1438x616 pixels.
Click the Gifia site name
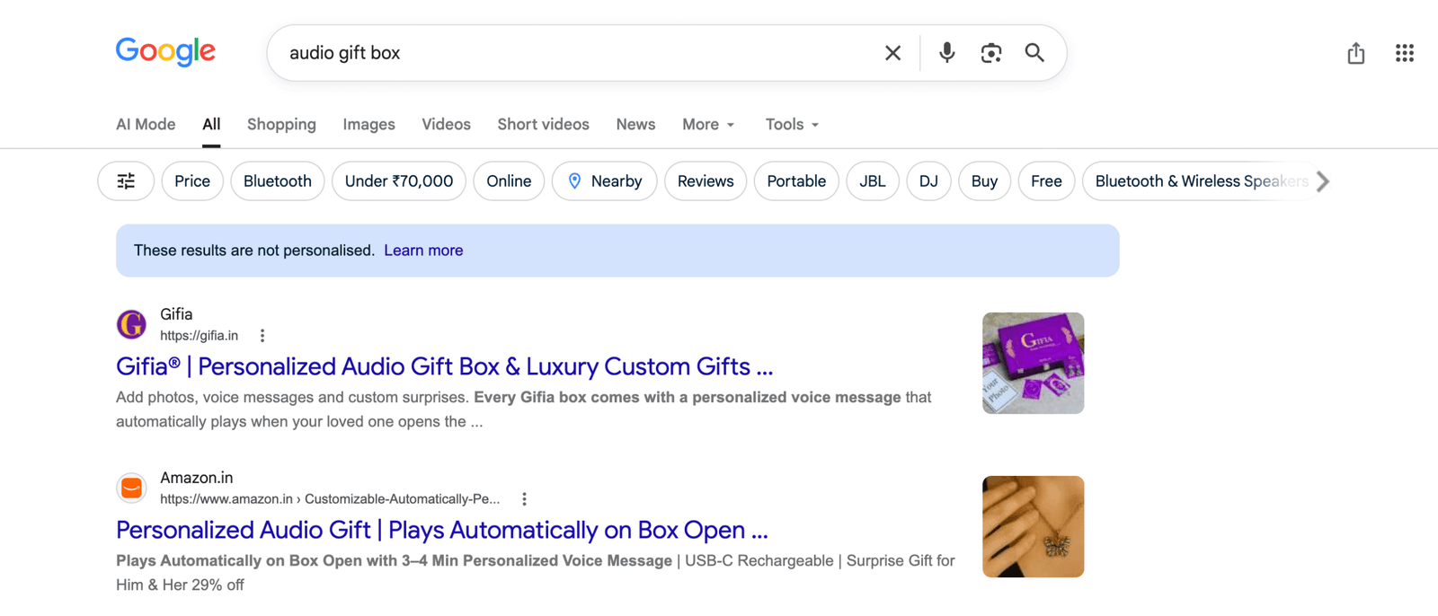[176, 314]
